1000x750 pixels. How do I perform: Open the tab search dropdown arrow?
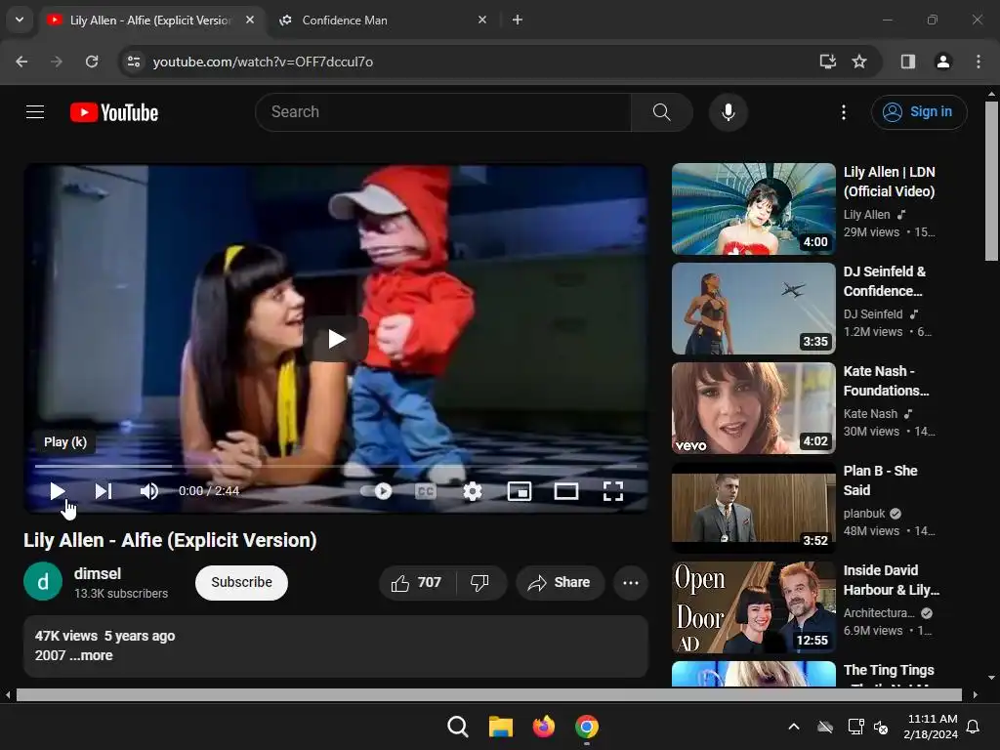pyautogui.click(x=20, y=20)
